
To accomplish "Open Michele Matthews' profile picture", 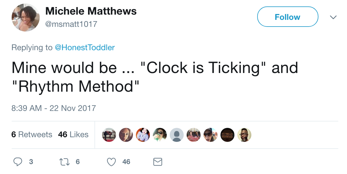I will (x=26, y=18).
